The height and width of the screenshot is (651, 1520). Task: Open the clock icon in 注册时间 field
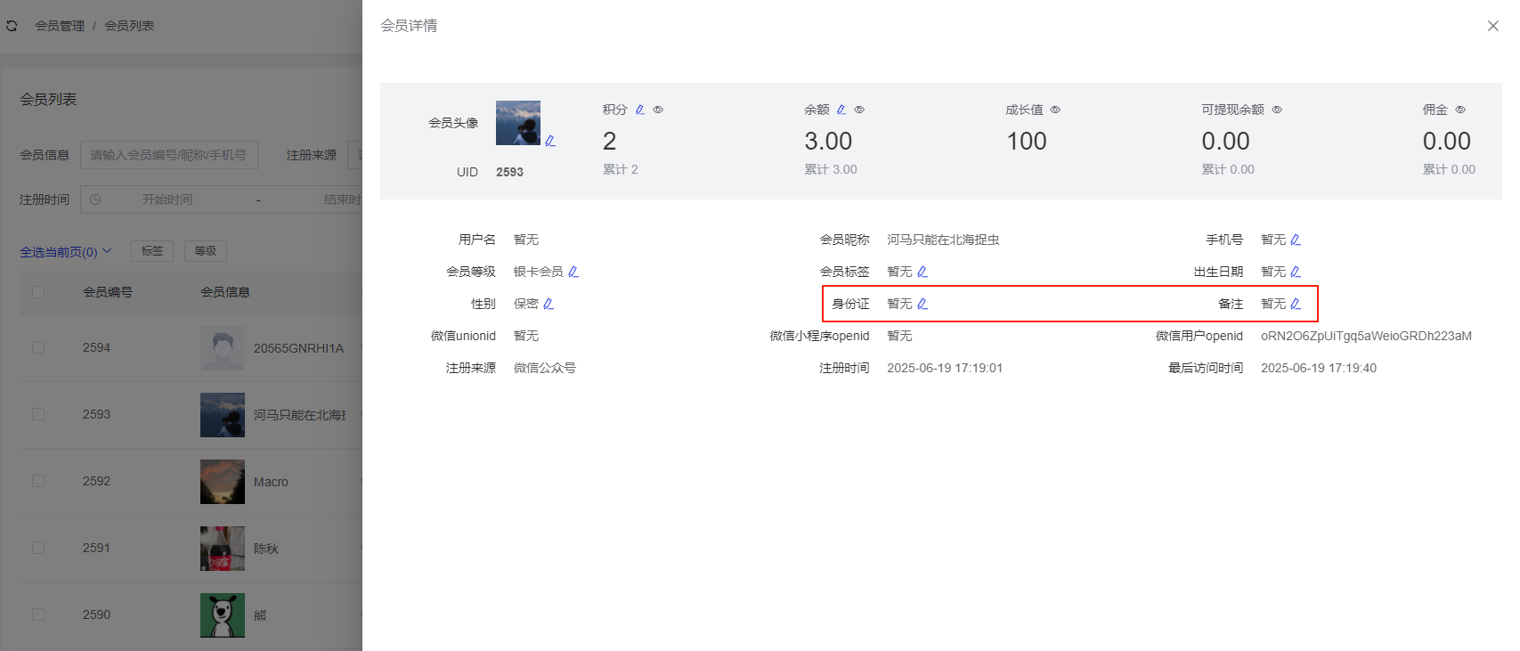[x=95, y=199]
